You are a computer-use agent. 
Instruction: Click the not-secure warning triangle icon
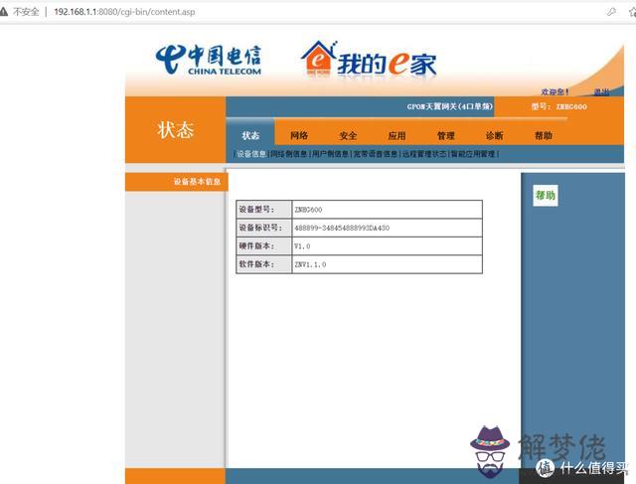click(x=3, y=12)
